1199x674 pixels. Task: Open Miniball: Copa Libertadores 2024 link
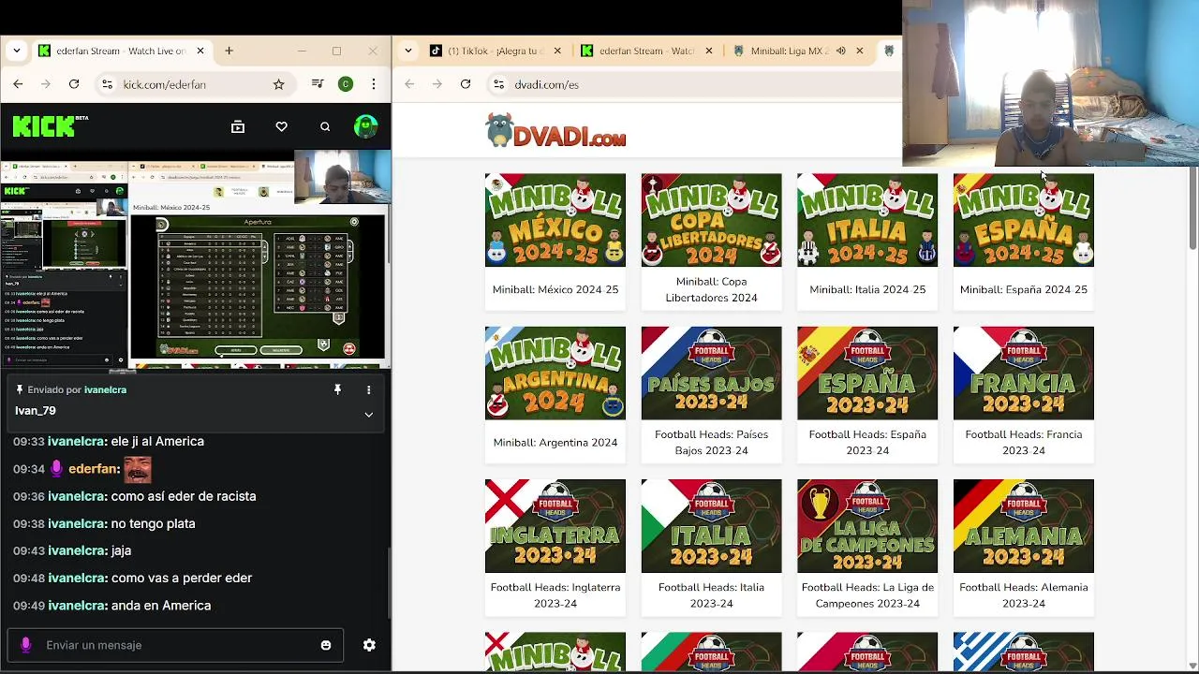click(711, 289)
